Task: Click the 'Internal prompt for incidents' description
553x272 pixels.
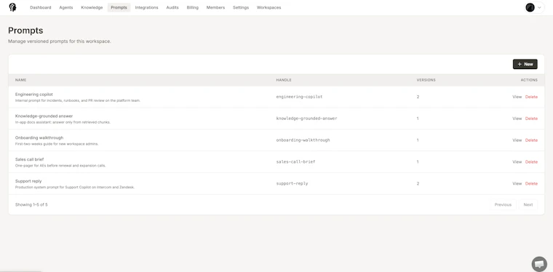Action: click(78, 101)
